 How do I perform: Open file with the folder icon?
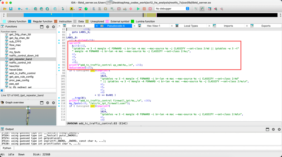5,9
